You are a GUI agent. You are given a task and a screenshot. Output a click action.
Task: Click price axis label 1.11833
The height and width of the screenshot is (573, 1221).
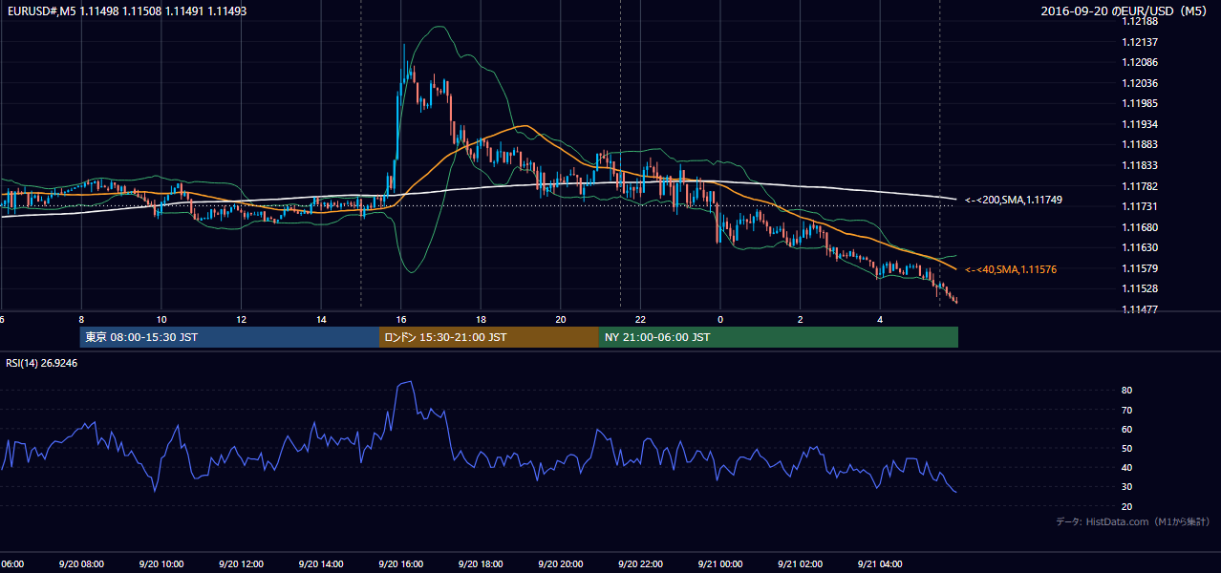point(1142,166)
